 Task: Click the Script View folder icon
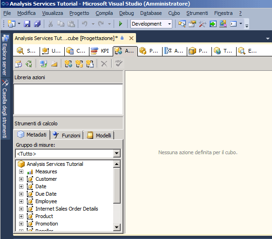pos(54,64)
